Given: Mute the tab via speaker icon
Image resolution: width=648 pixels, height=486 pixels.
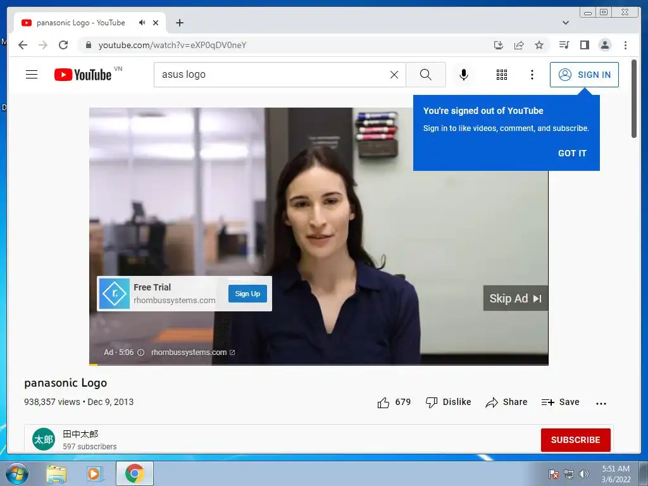Looking at the screenshot, I should point(142,23).
